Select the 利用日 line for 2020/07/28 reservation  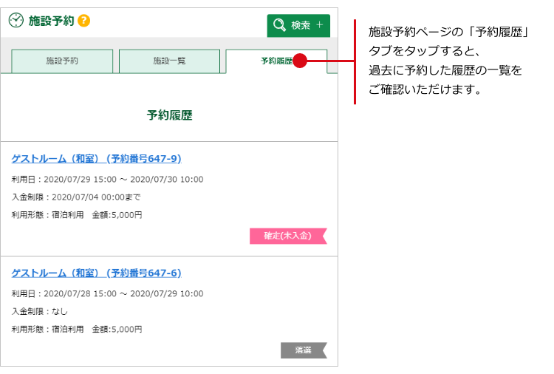point(107,294)
